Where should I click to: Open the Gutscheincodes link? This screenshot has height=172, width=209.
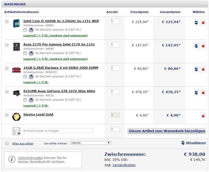click(x=31, y=158)
